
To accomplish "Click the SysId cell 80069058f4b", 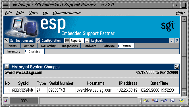I will [23, 90].
